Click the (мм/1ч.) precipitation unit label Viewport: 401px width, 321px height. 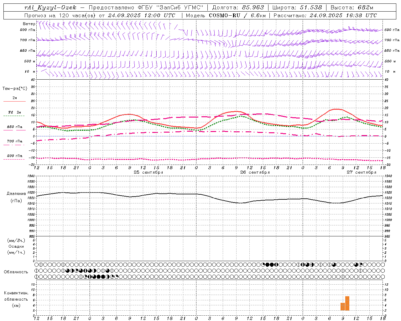pos(16,252)
